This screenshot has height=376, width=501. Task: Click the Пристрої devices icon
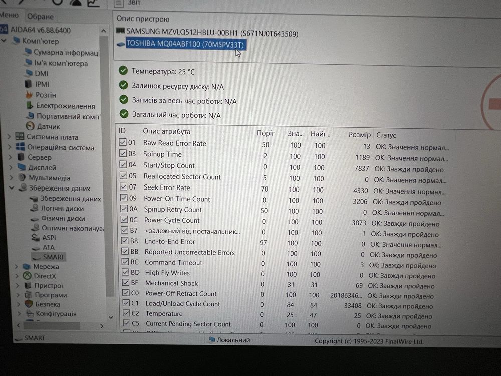tap(28, 285)
